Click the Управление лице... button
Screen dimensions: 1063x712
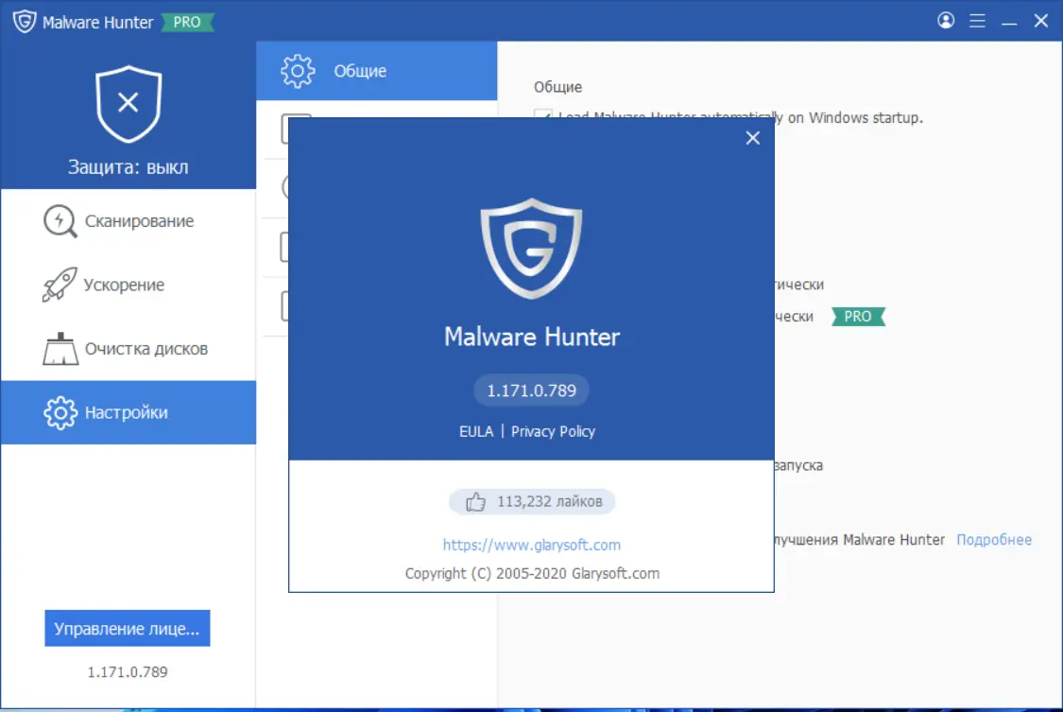tap(128, 628)
